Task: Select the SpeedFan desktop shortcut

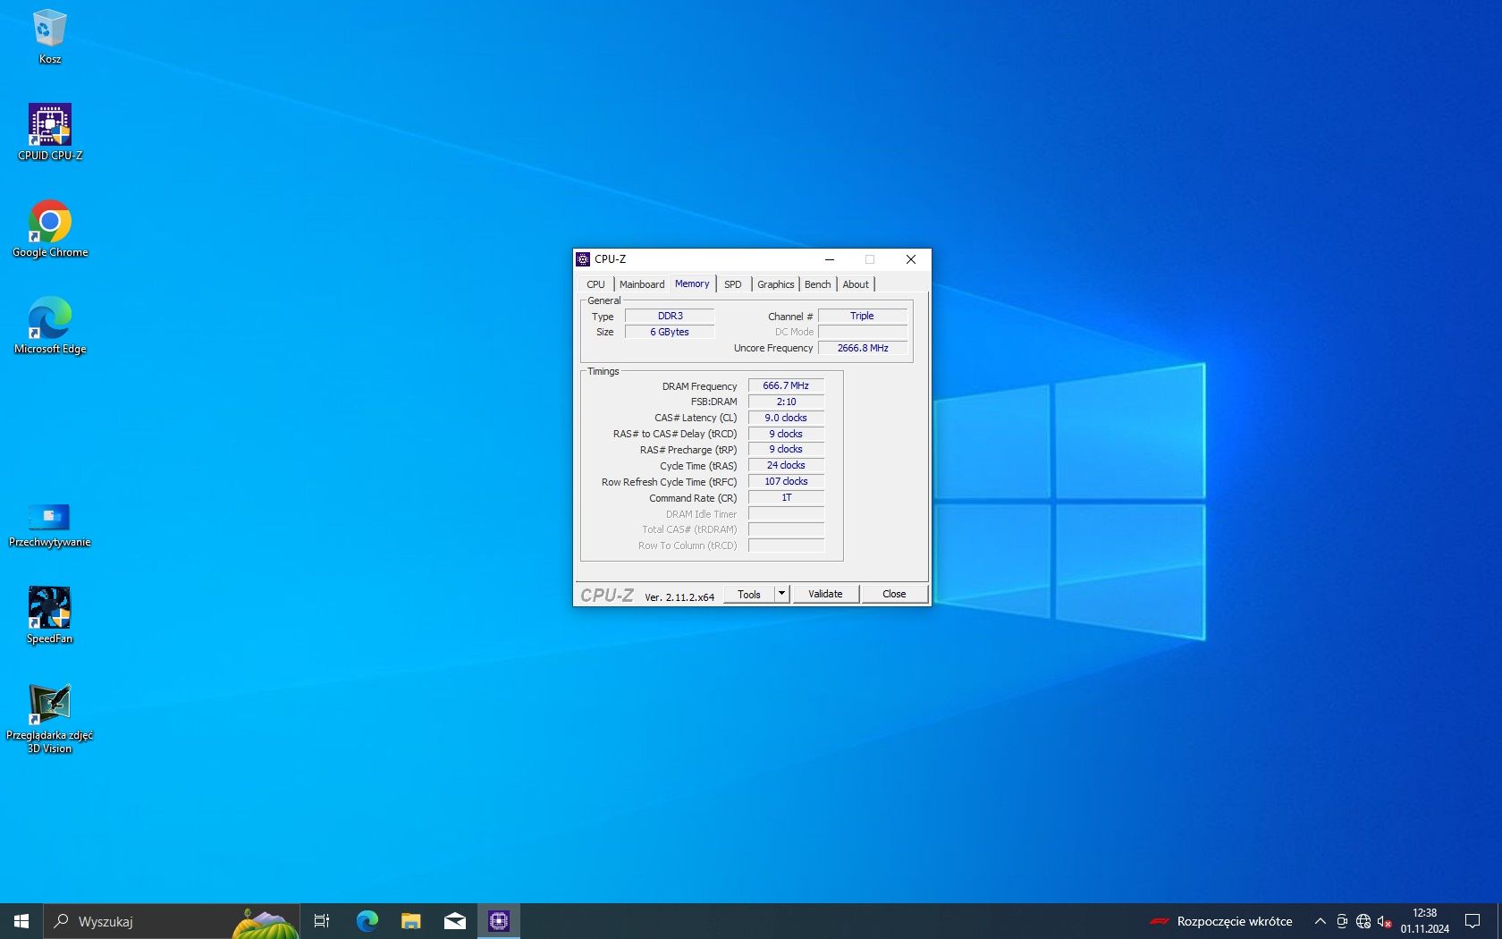Action: click(50, 615)
